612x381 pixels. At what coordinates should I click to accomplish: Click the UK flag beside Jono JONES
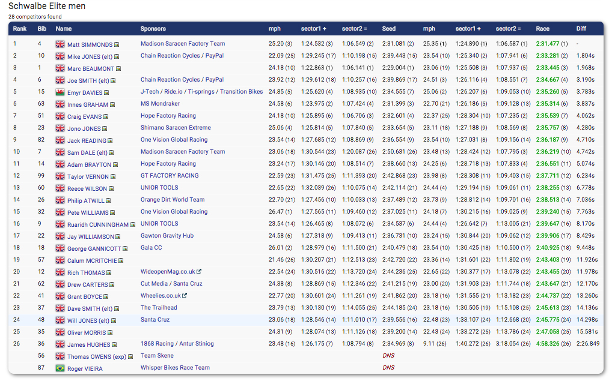click(60, 128)
